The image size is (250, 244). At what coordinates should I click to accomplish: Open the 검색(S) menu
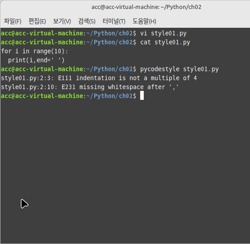pos(87,21)
